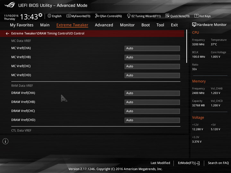Click the globe language icon
The width and height of the screenshot is (231, 173).
(x=49, y=16)
